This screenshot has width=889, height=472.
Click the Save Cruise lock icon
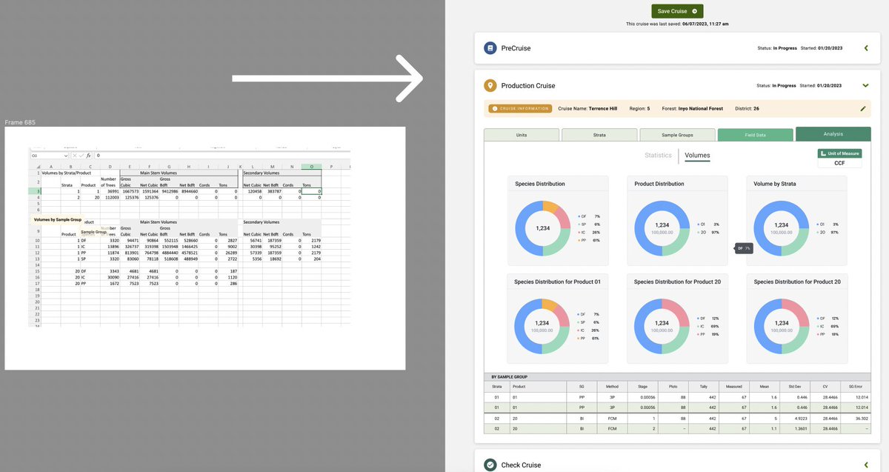tap(693, 11)
